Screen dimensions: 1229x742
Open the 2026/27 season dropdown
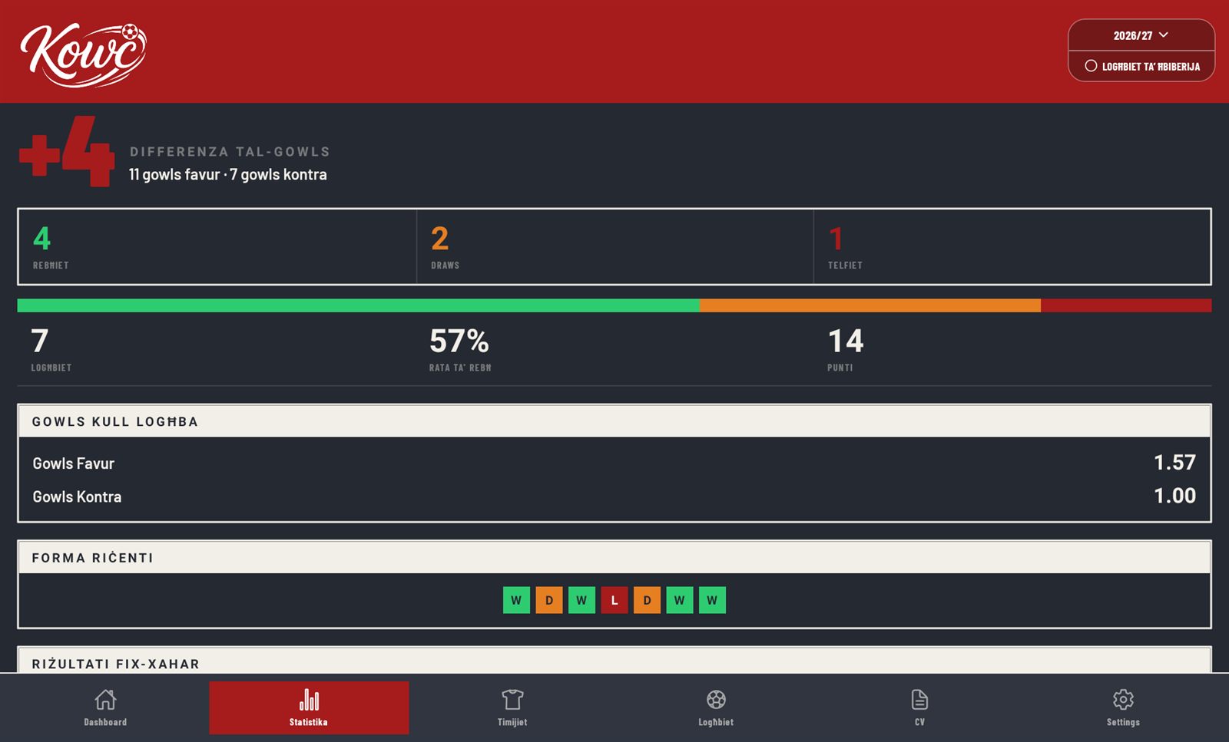click(1141, 35)
